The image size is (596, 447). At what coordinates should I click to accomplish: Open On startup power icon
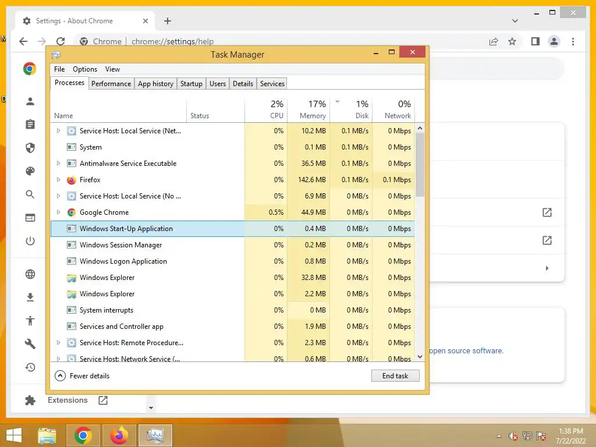pyautogui.click(x=30, y=241)
